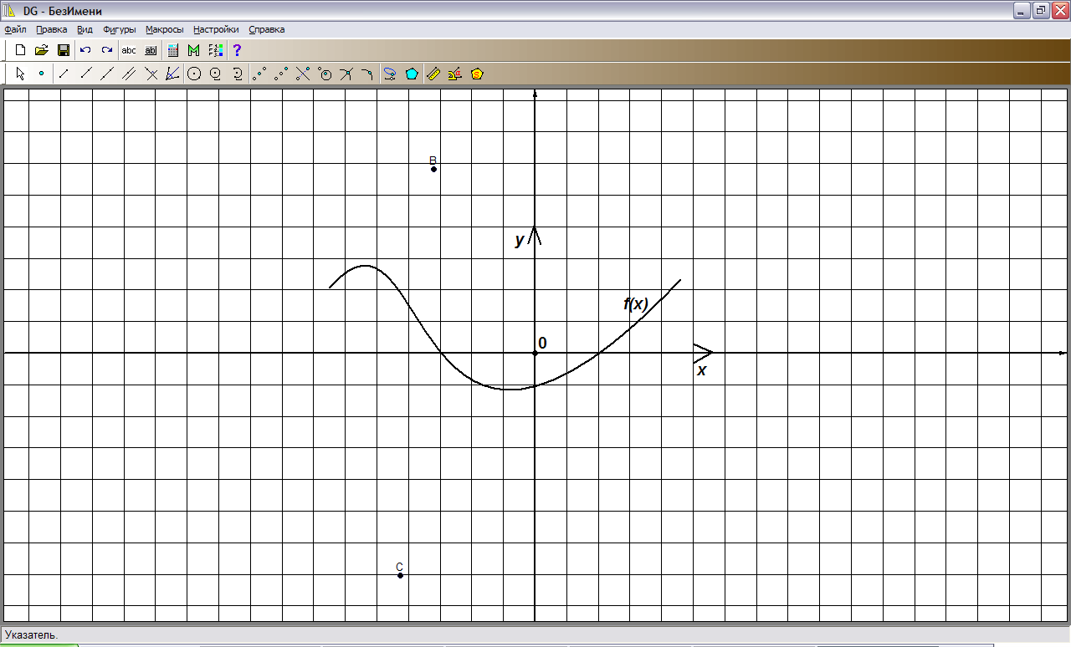Select the symmetric point tool

click(282, 74)
